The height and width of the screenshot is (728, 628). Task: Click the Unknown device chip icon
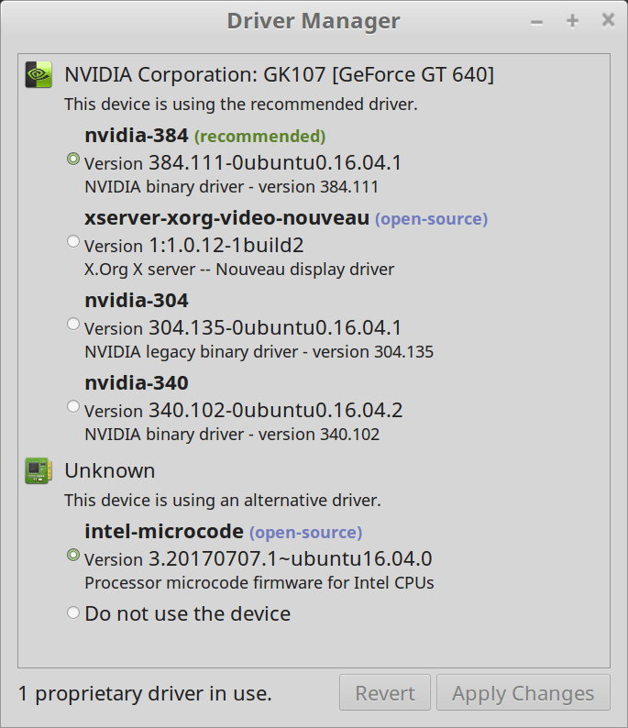click(x=38, y=471)
